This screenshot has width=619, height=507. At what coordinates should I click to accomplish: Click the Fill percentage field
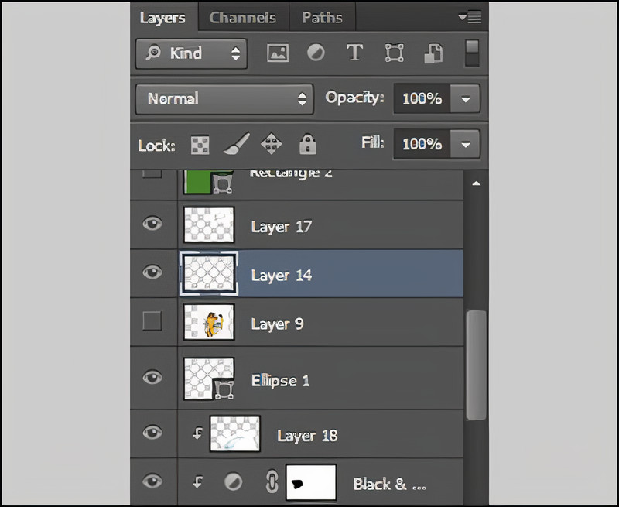422,144
